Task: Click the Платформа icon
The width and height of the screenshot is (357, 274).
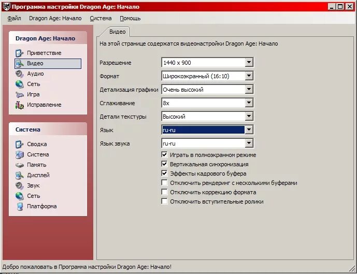Action: click(x=20, y=207)
